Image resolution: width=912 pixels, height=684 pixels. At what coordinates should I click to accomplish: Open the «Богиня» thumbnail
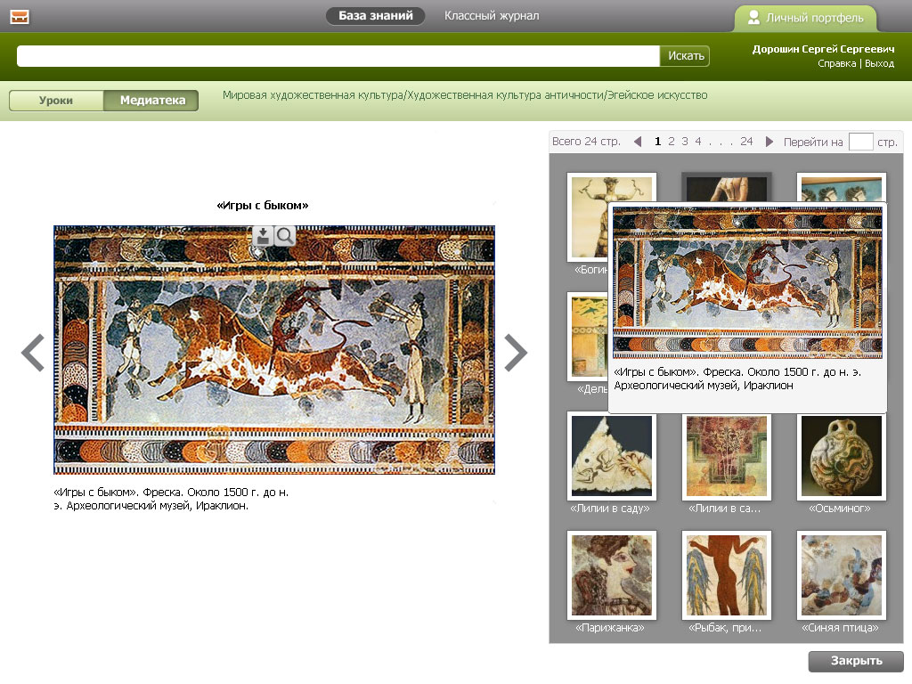pyautogui.click(x=588, y=217)
